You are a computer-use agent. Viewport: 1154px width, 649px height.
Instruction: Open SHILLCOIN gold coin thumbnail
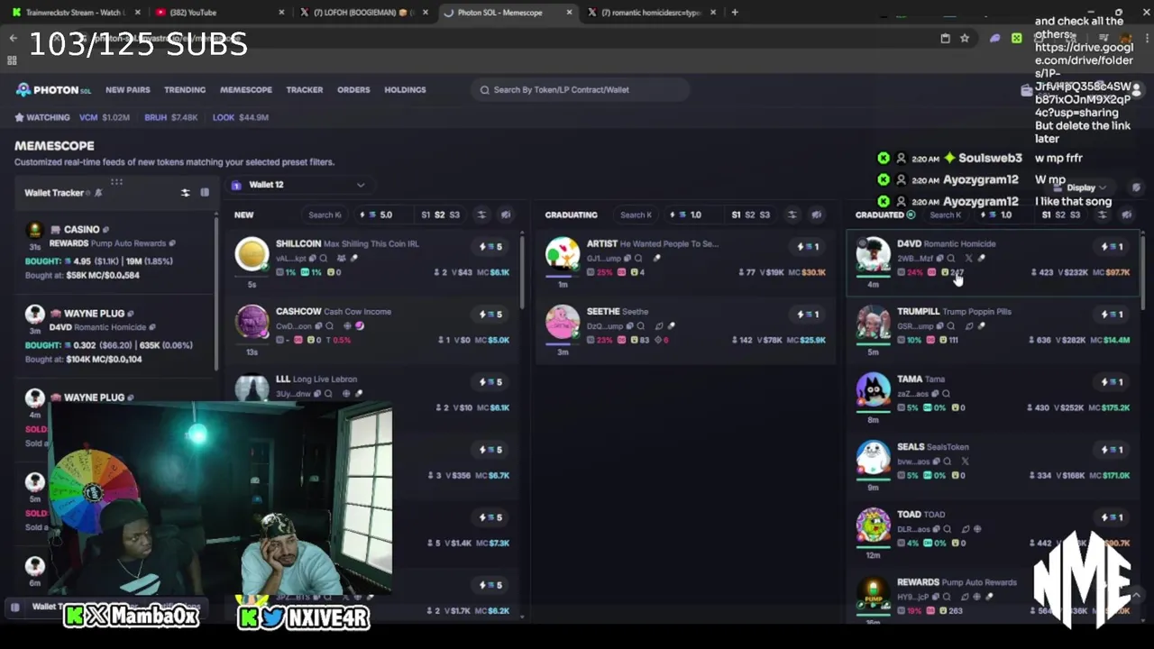pos(252,255)
